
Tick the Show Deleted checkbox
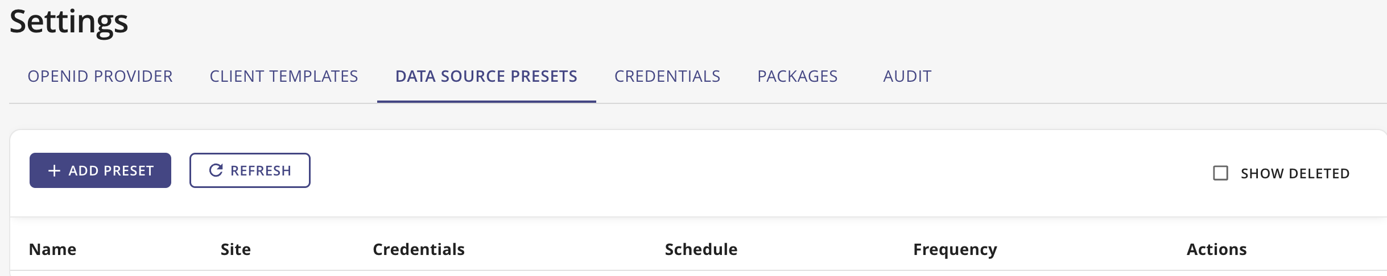[1220, 173]
